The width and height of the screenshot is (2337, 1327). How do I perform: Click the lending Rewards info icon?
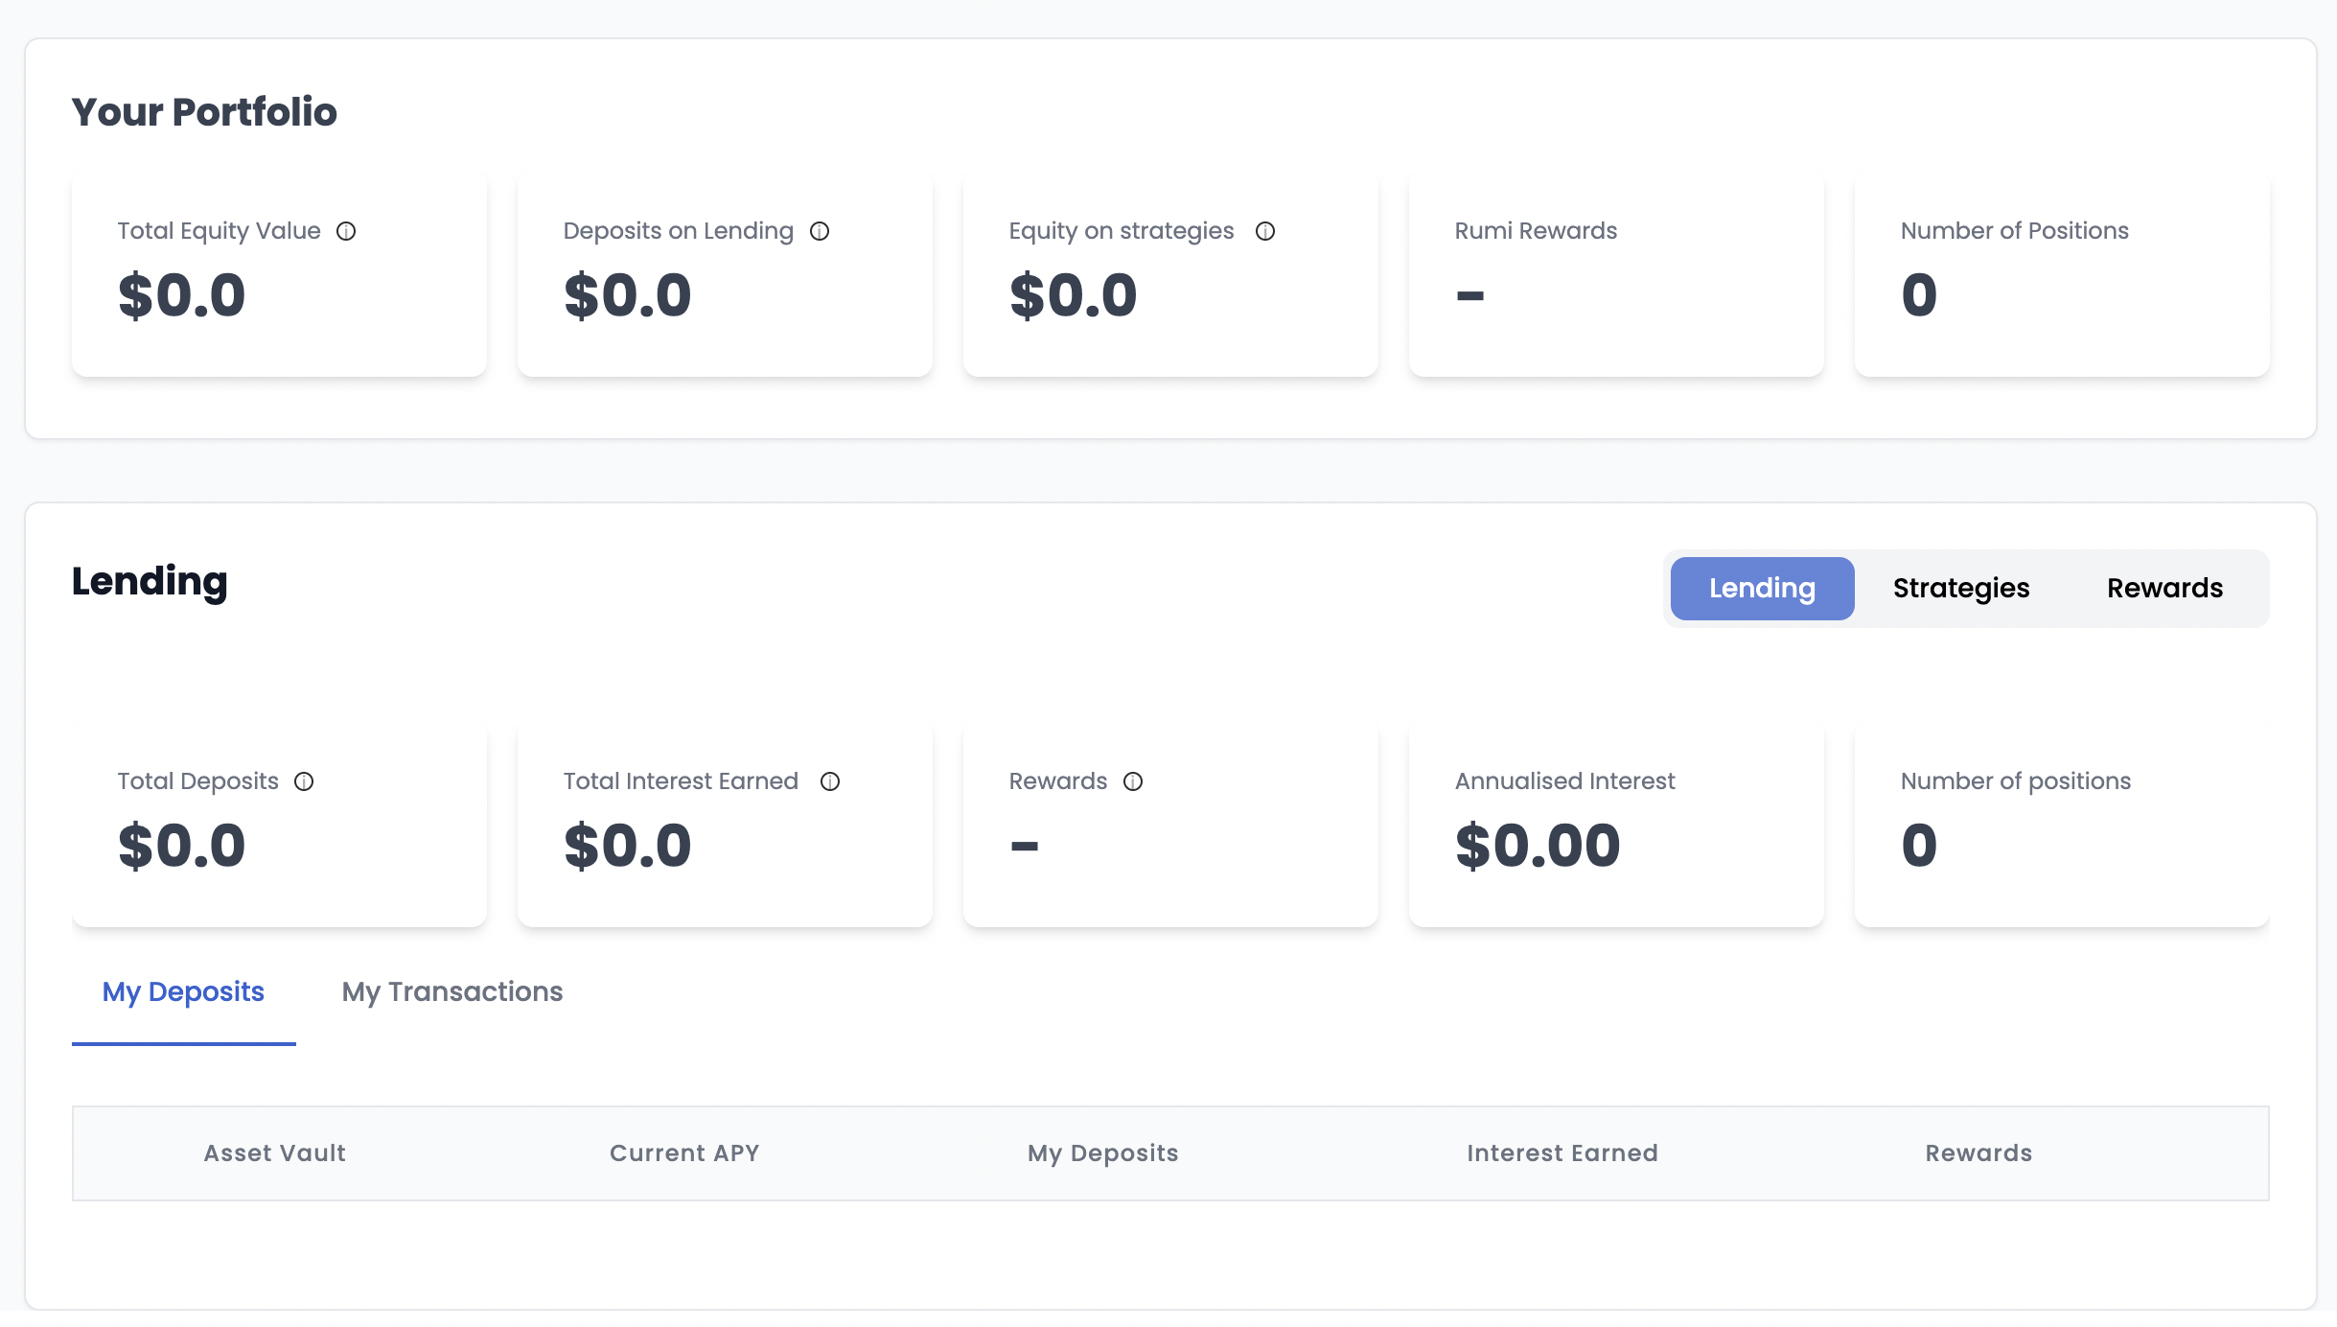pos(1133,781)
